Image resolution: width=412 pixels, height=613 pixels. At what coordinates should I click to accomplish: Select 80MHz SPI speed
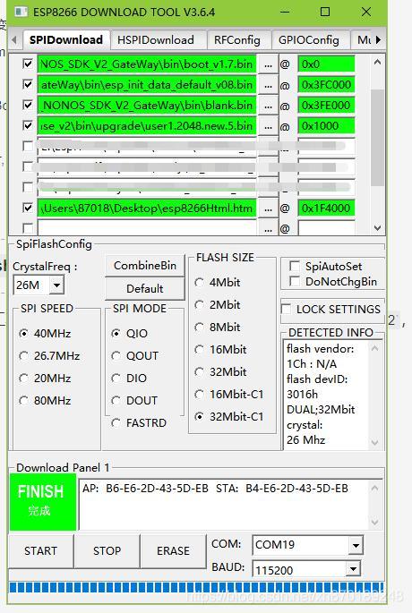pyautogui.click(x=24, y=401)
